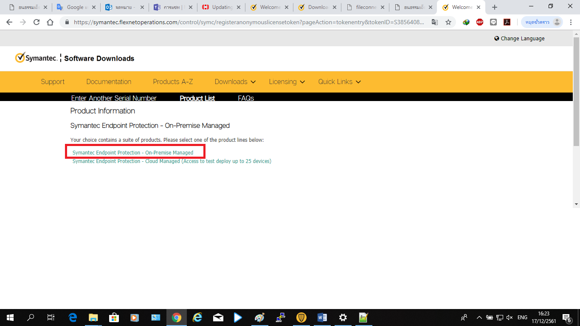Open the Adobe Acrobat extension icon
This screenshot has width=580, height=326.
pyautogui.click(x=507, y=22)
